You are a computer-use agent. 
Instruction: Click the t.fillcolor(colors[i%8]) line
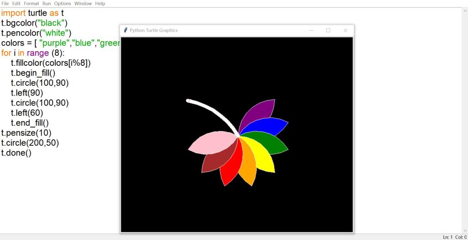click(x=51, y=63)
